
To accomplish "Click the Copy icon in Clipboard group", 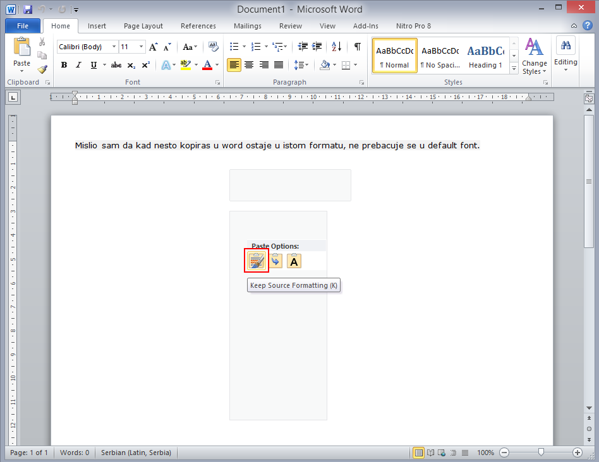I will pos(42,56).
